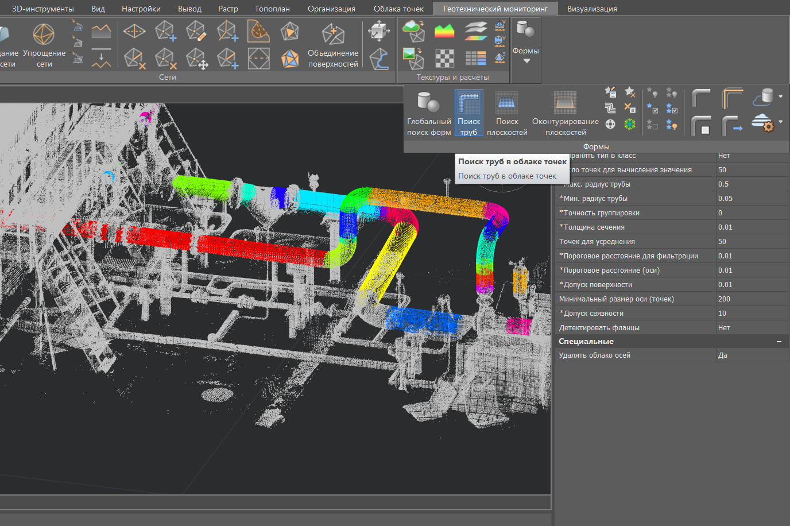Open the Топоплан tab

click(272, 9)
